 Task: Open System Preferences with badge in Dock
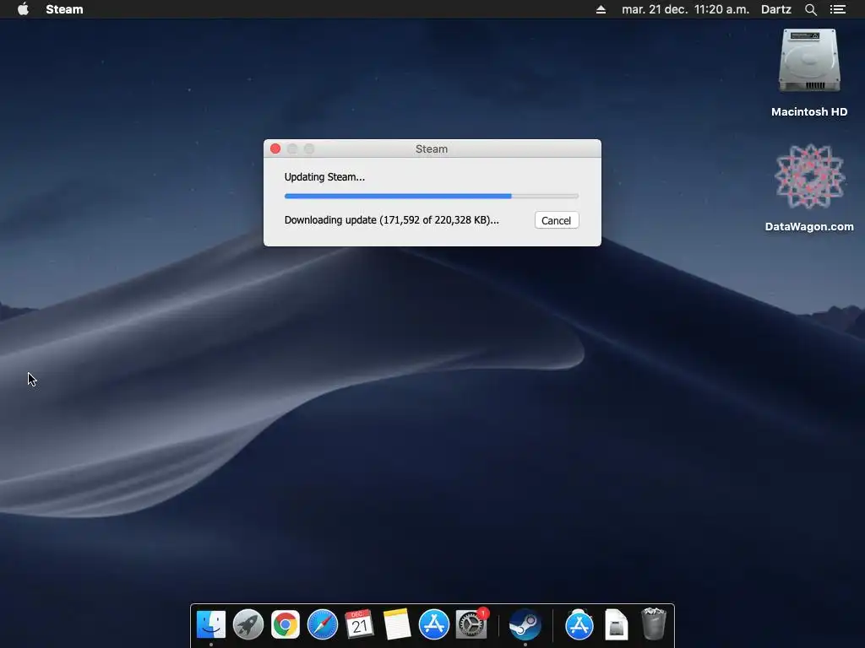pyautogui.click(x=471, y=625)
